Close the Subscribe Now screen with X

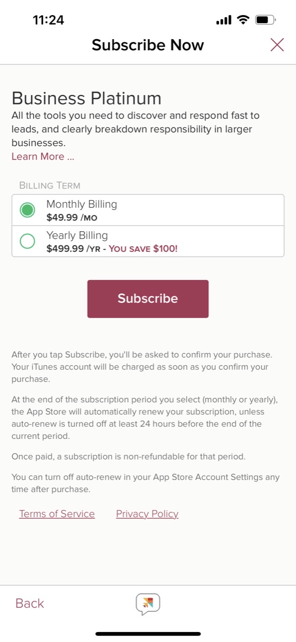click(x=277, y=45)
